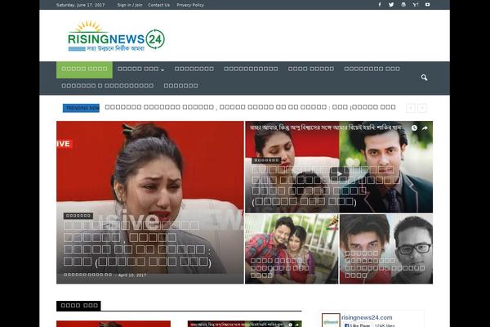Open the Facebook icon in top bar
The height and width of the screenshot is (327, 490).
[x=380, y=5]
